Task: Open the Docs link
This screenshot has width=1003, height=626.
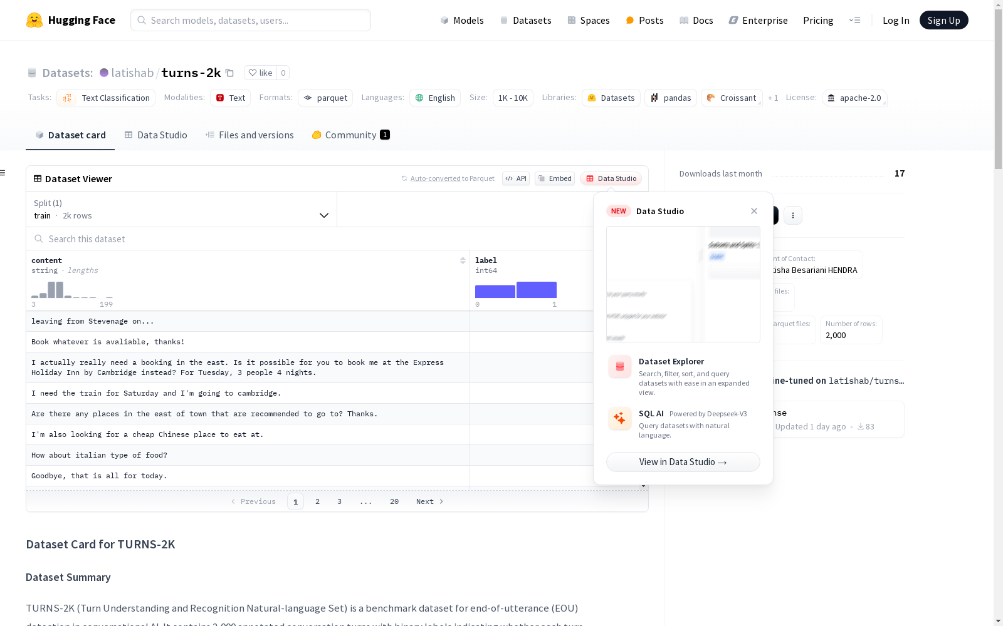Action: 696,20
